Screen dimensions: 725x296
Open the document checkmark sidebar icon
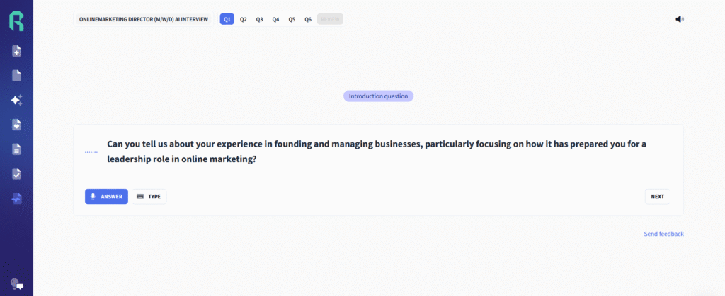coord(16,173)
